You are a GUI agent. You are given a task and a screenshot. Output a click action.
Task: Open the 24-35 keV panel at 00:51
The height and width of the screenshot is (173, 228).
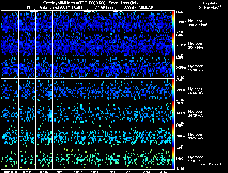click(146, 113)
